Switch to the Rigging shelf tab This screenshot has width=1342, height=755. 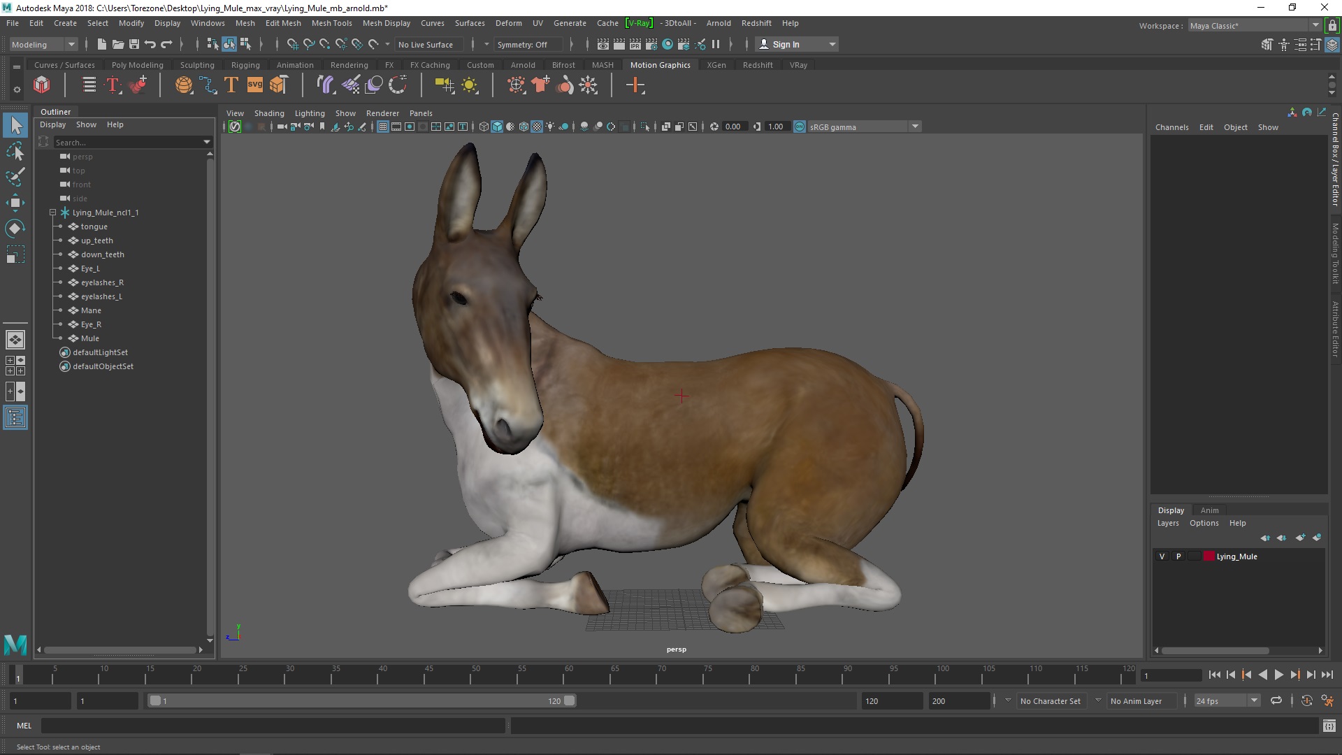[245, 65]
